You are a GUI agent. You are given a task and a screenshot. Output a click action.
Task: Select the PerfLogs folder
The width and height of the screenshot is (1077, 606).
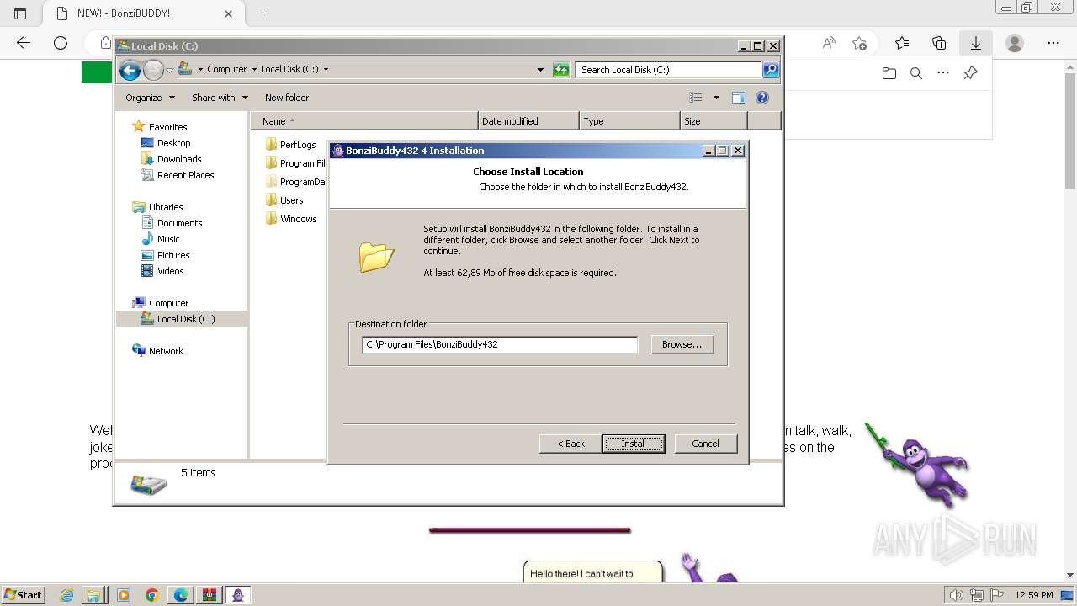click(290, 145)
